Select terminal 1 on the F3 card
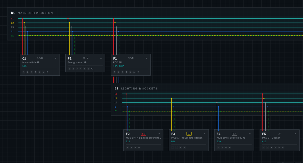Image resolution: width=303 pixels, height=163 pixels. tap(173, 148)
